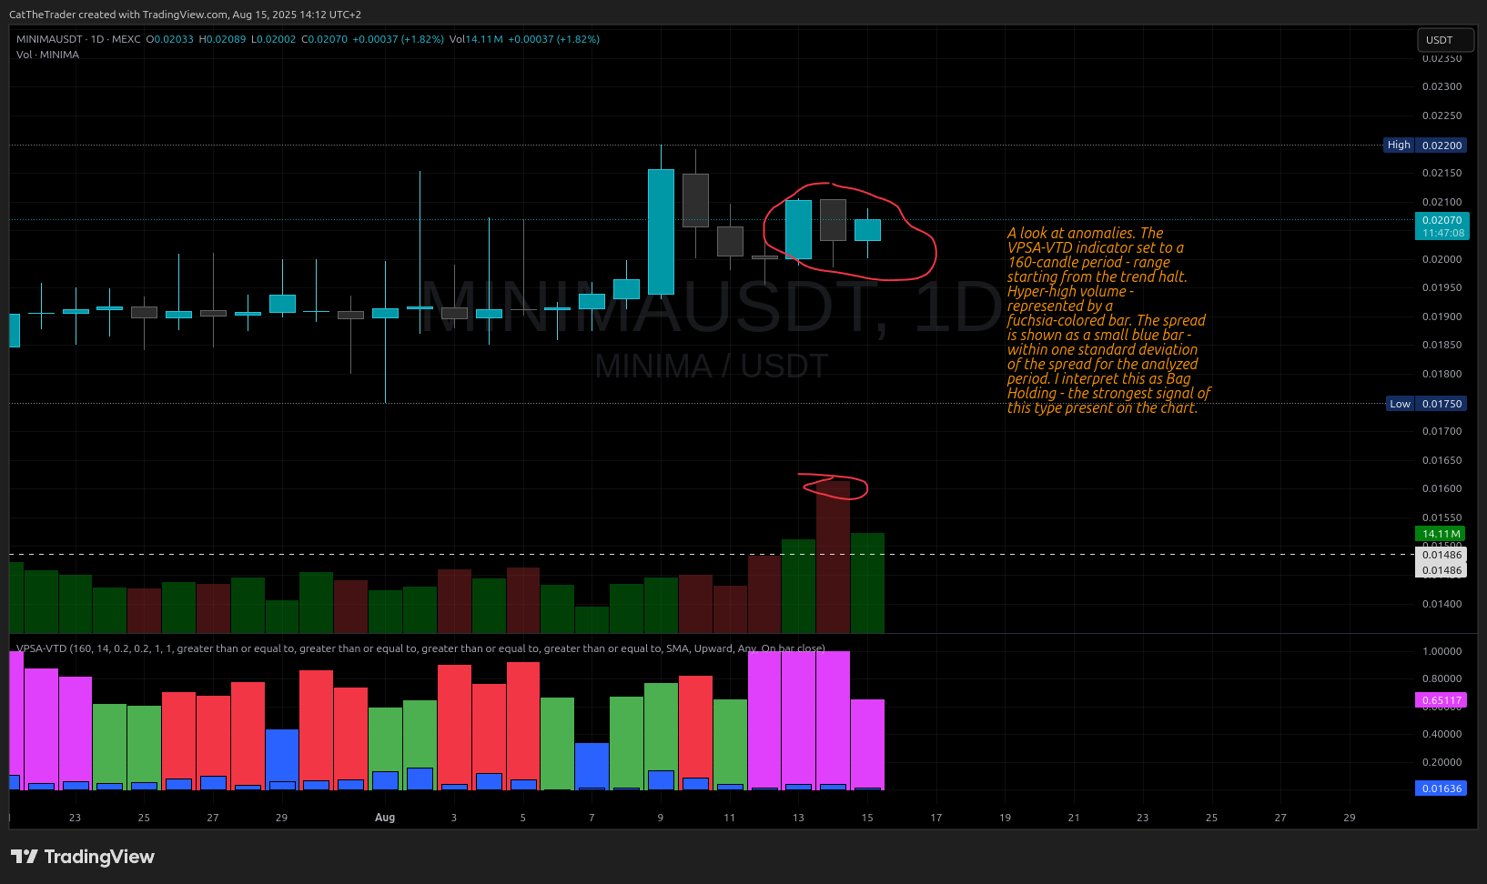Screen dimensions: 1487x884
Task: Click the Vol14.11 M legend value
Action: [x=476, y=39]
